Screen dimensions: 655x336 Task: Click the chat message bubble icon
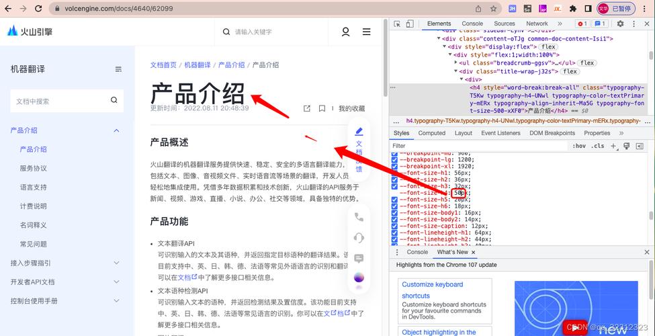(359, 258)
